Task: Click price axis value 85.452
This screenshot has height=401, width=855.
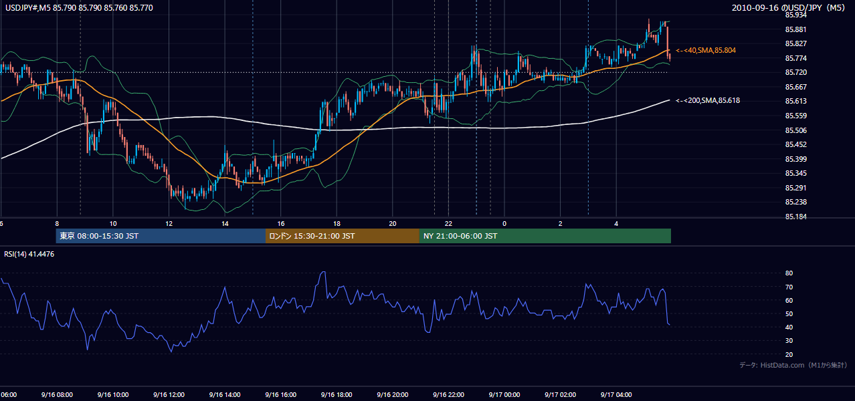Action: tap(796, 144)
